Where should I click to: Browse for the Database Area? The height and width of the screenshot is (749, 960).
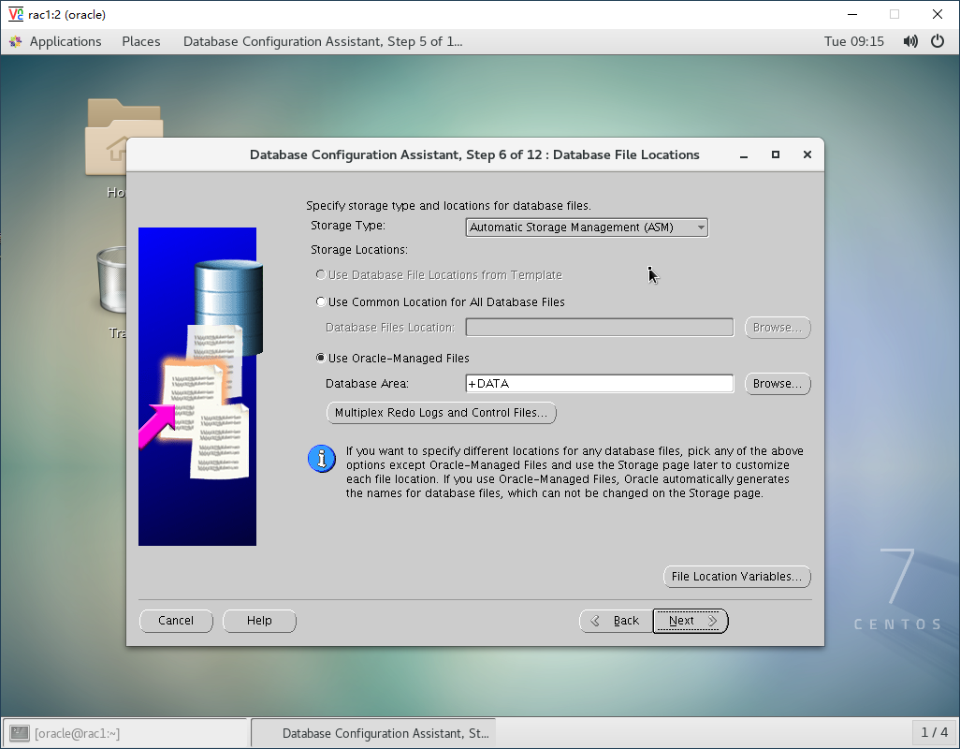point(778,383)
